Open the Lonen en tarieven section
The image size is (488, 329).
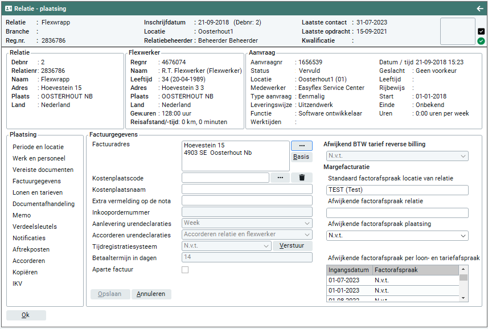(38, 192)
